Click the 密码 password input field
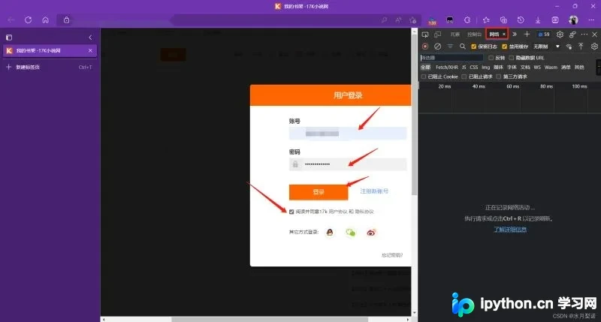The width and height of the screenshot is (601, 322). tap(348, 164)
